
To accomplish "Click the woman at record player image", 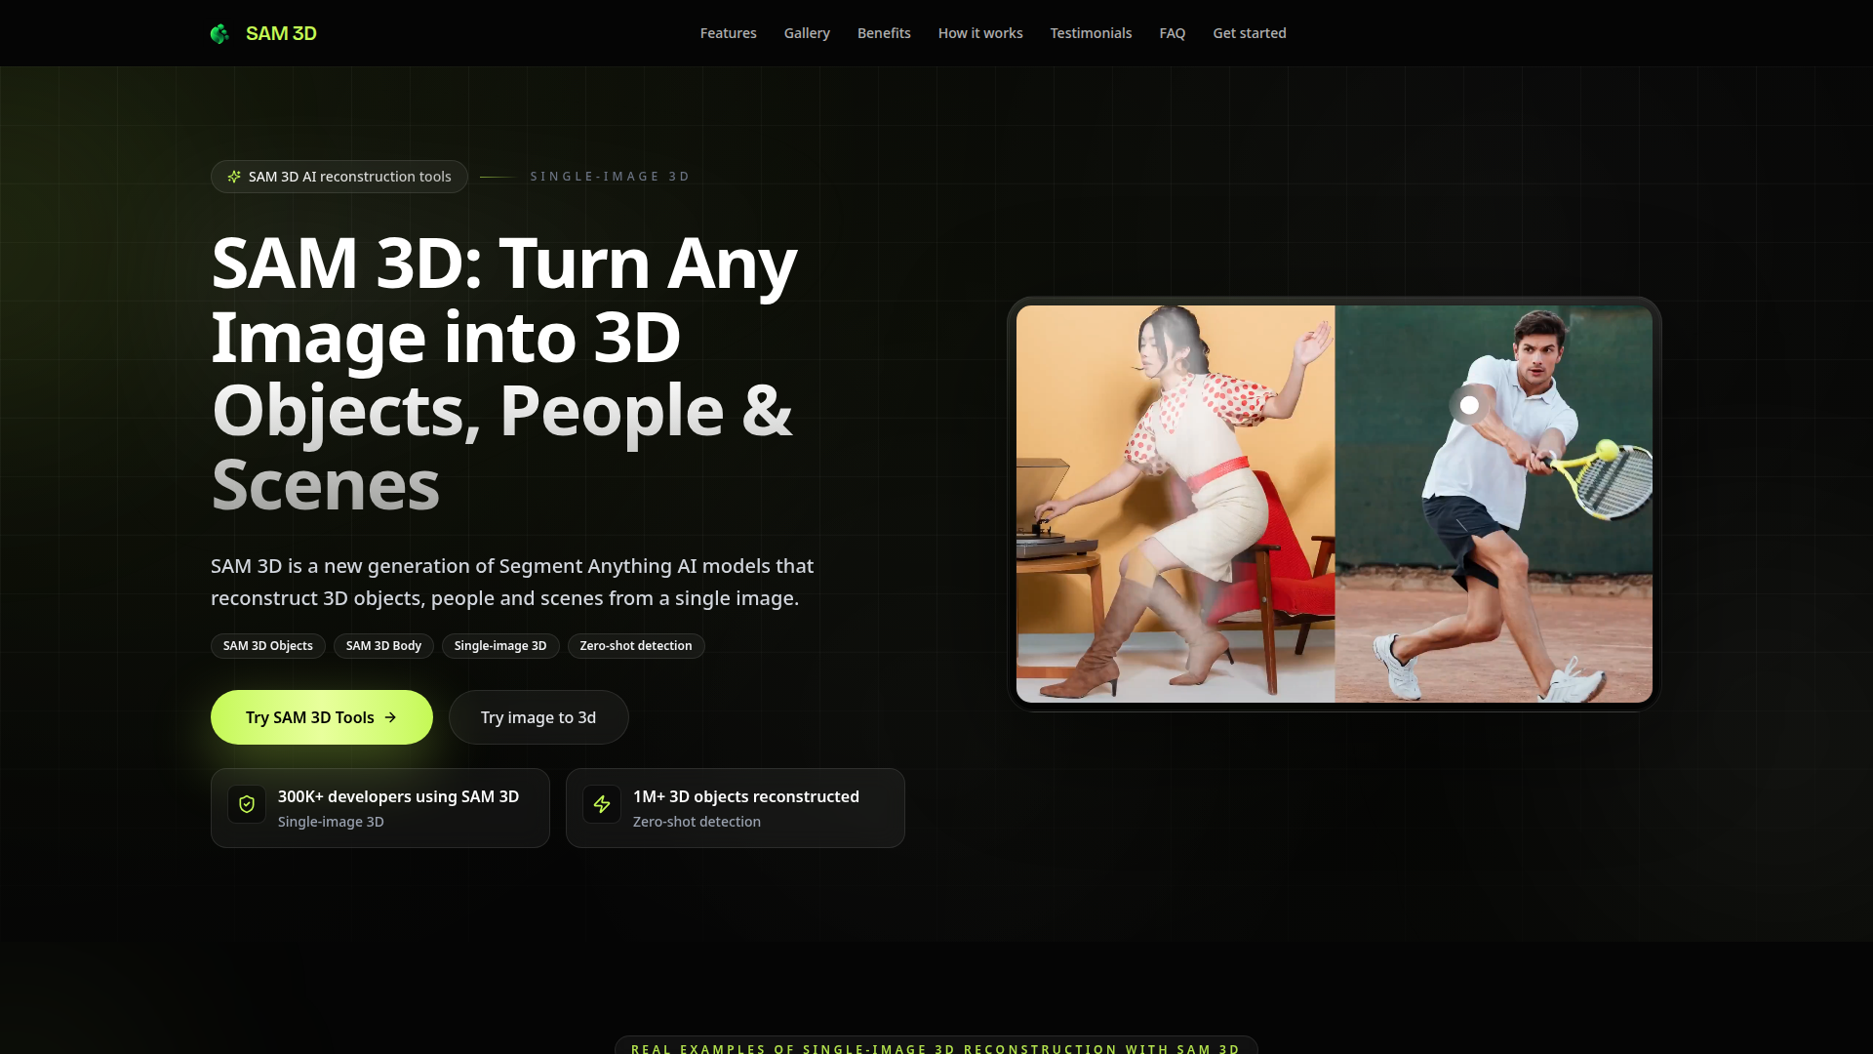I will coord(1176,504).
